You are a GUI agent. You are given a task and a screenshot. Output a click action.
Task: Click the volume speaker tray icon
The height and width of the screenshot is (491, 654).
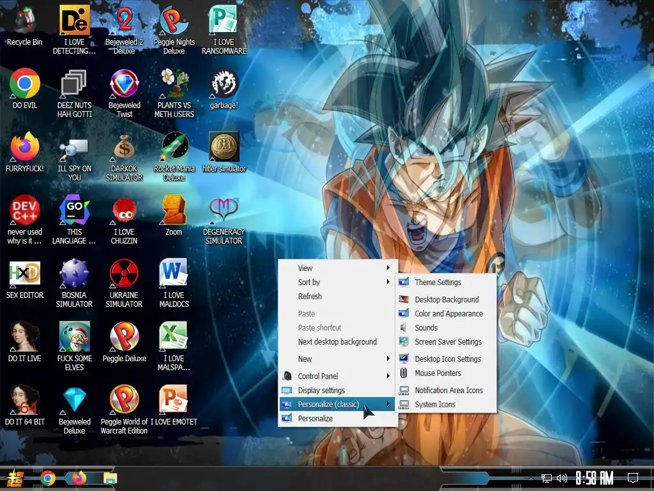tap(561, 478)
